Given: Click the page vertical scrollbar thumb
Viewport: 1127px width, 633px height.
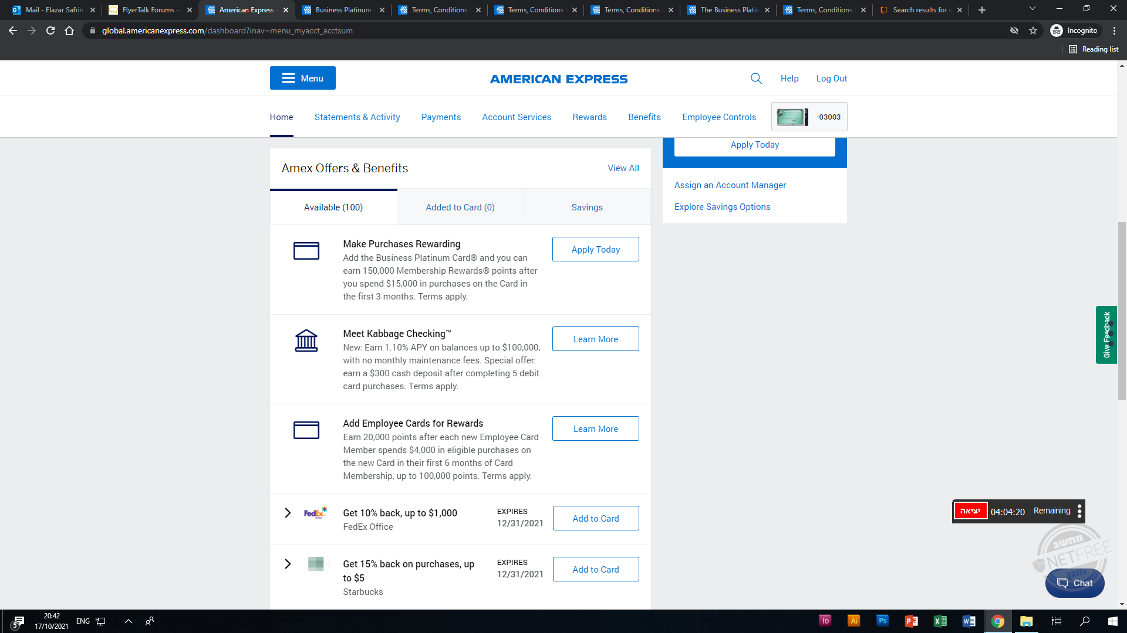Looking at the screenshot, I should pos(1122,311).
